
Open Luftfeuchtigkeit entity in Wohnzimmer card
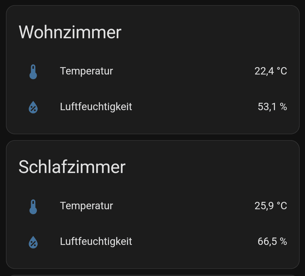[96, 107]
